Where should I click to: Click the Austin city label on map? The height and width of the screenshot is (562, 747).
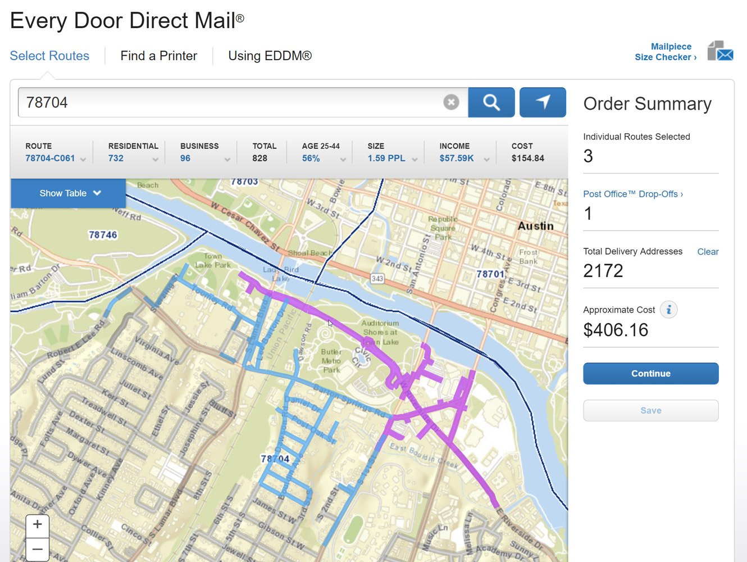pyautogui.click(x=535, y=226)
